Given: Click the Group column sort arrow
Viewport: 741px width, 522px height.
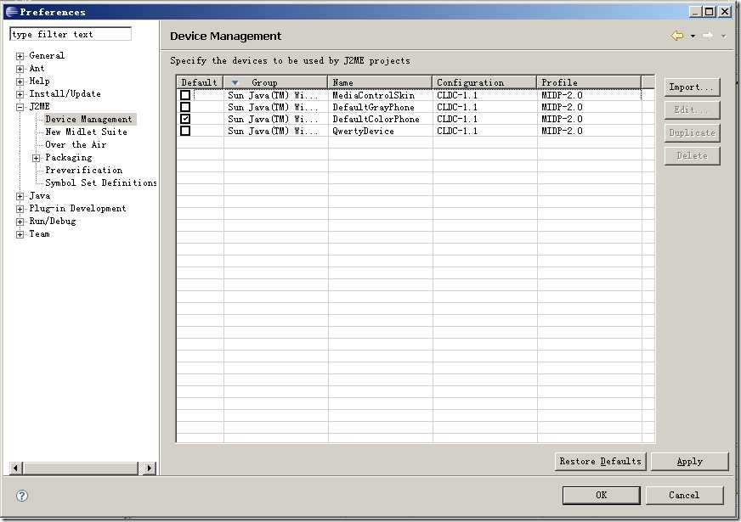Looking at the screenshot, I should tap(235, 82).
